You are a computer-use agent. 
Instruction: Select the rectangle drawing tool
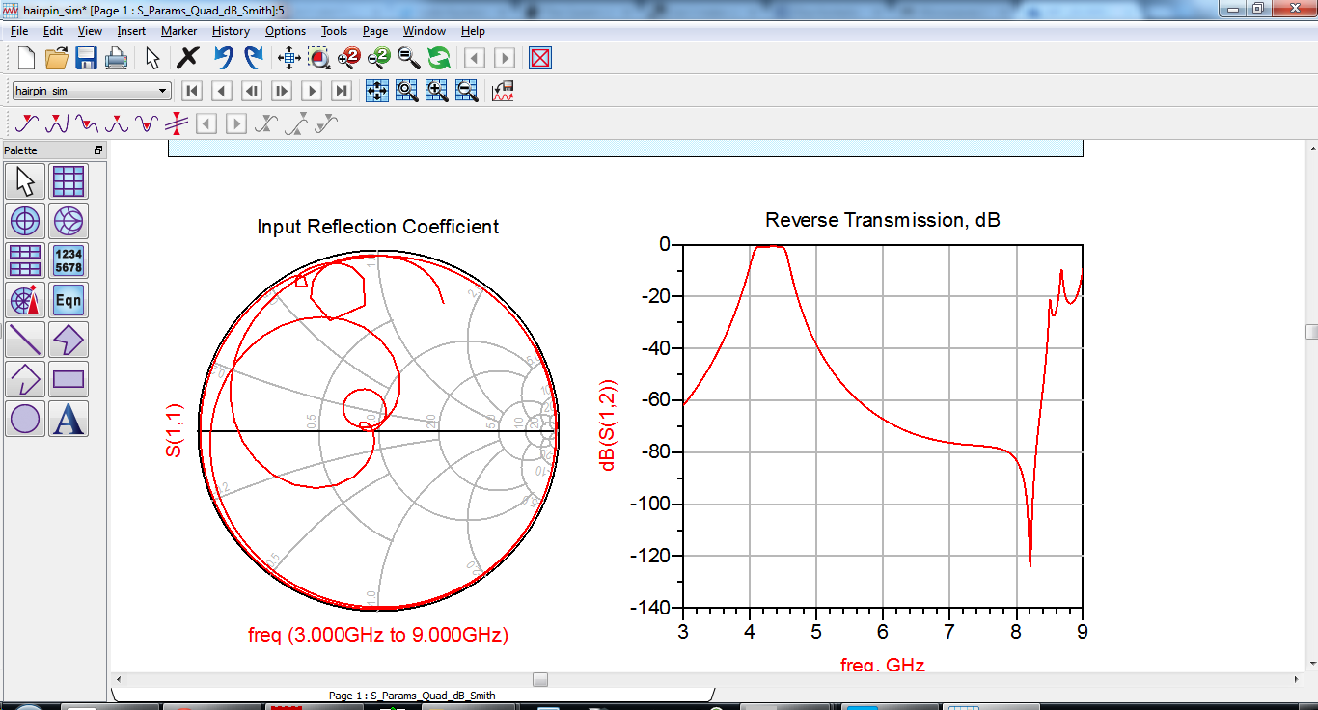coord(69,379)
